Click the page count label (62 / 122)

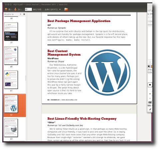[x=37, y=9]
